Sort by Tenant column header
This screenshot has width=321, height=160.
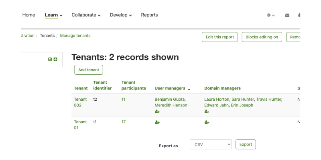coord(81,88)
